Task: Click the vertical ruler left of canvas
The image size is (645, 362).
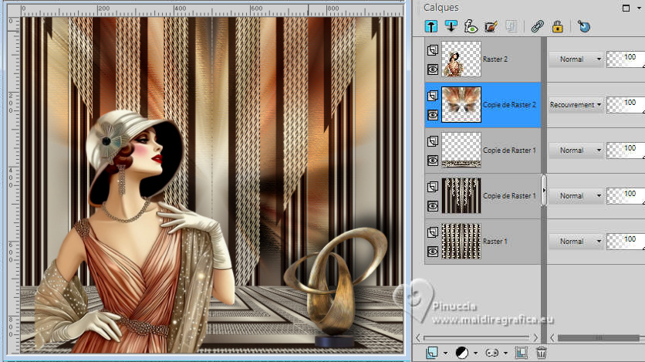Action: [14, 185]
